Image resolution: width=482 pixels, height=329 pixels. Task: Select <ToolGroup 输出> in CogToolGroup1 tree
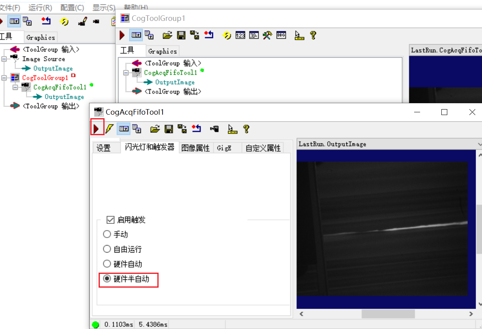click(173, 91)
